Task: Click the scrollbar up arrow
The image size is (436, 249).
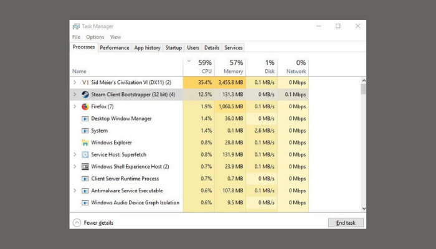Action: click(363, 80)
